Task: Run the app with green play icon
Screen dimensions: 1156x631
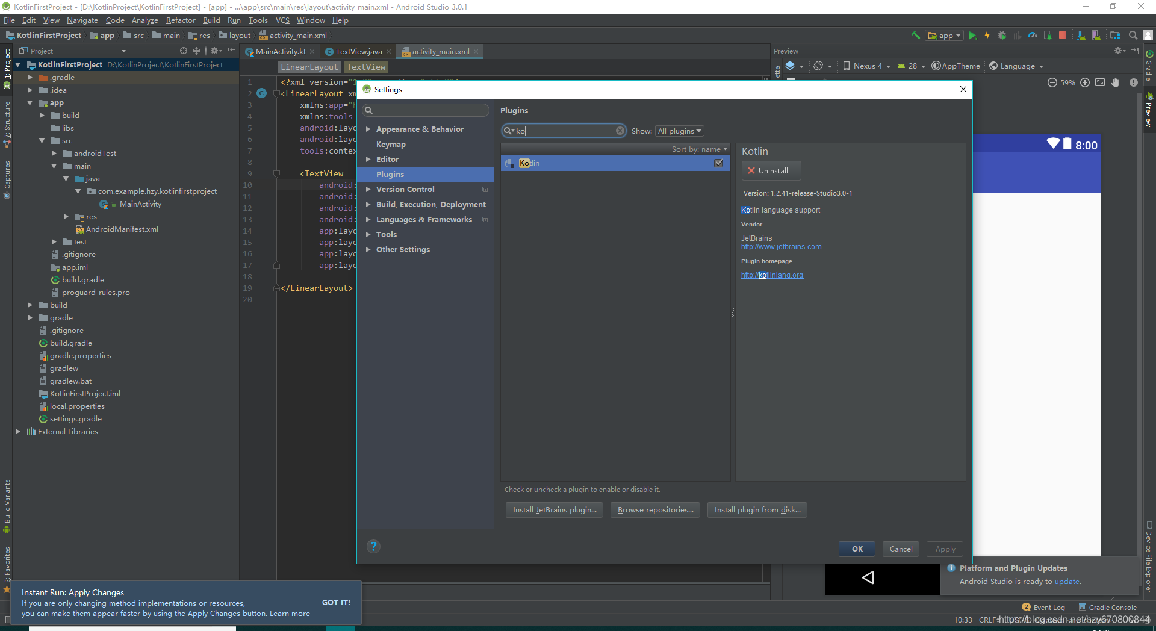Action: tap(972, 36)
